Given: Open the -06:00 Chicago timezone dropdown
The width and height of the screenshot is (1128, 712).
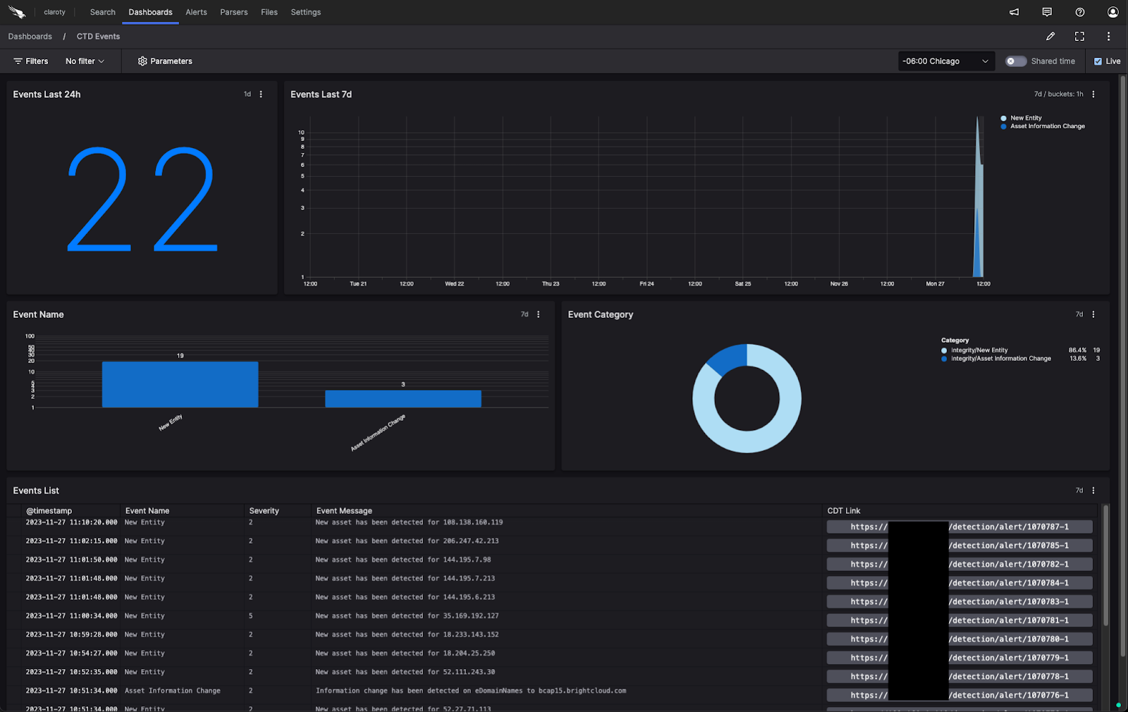Looking at the screenshot, I should (x=945, y=61).
